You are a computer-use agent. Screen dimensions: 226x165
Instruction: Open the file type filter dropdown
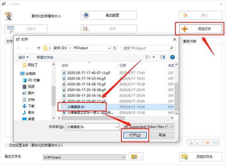[x=149, y=127]
